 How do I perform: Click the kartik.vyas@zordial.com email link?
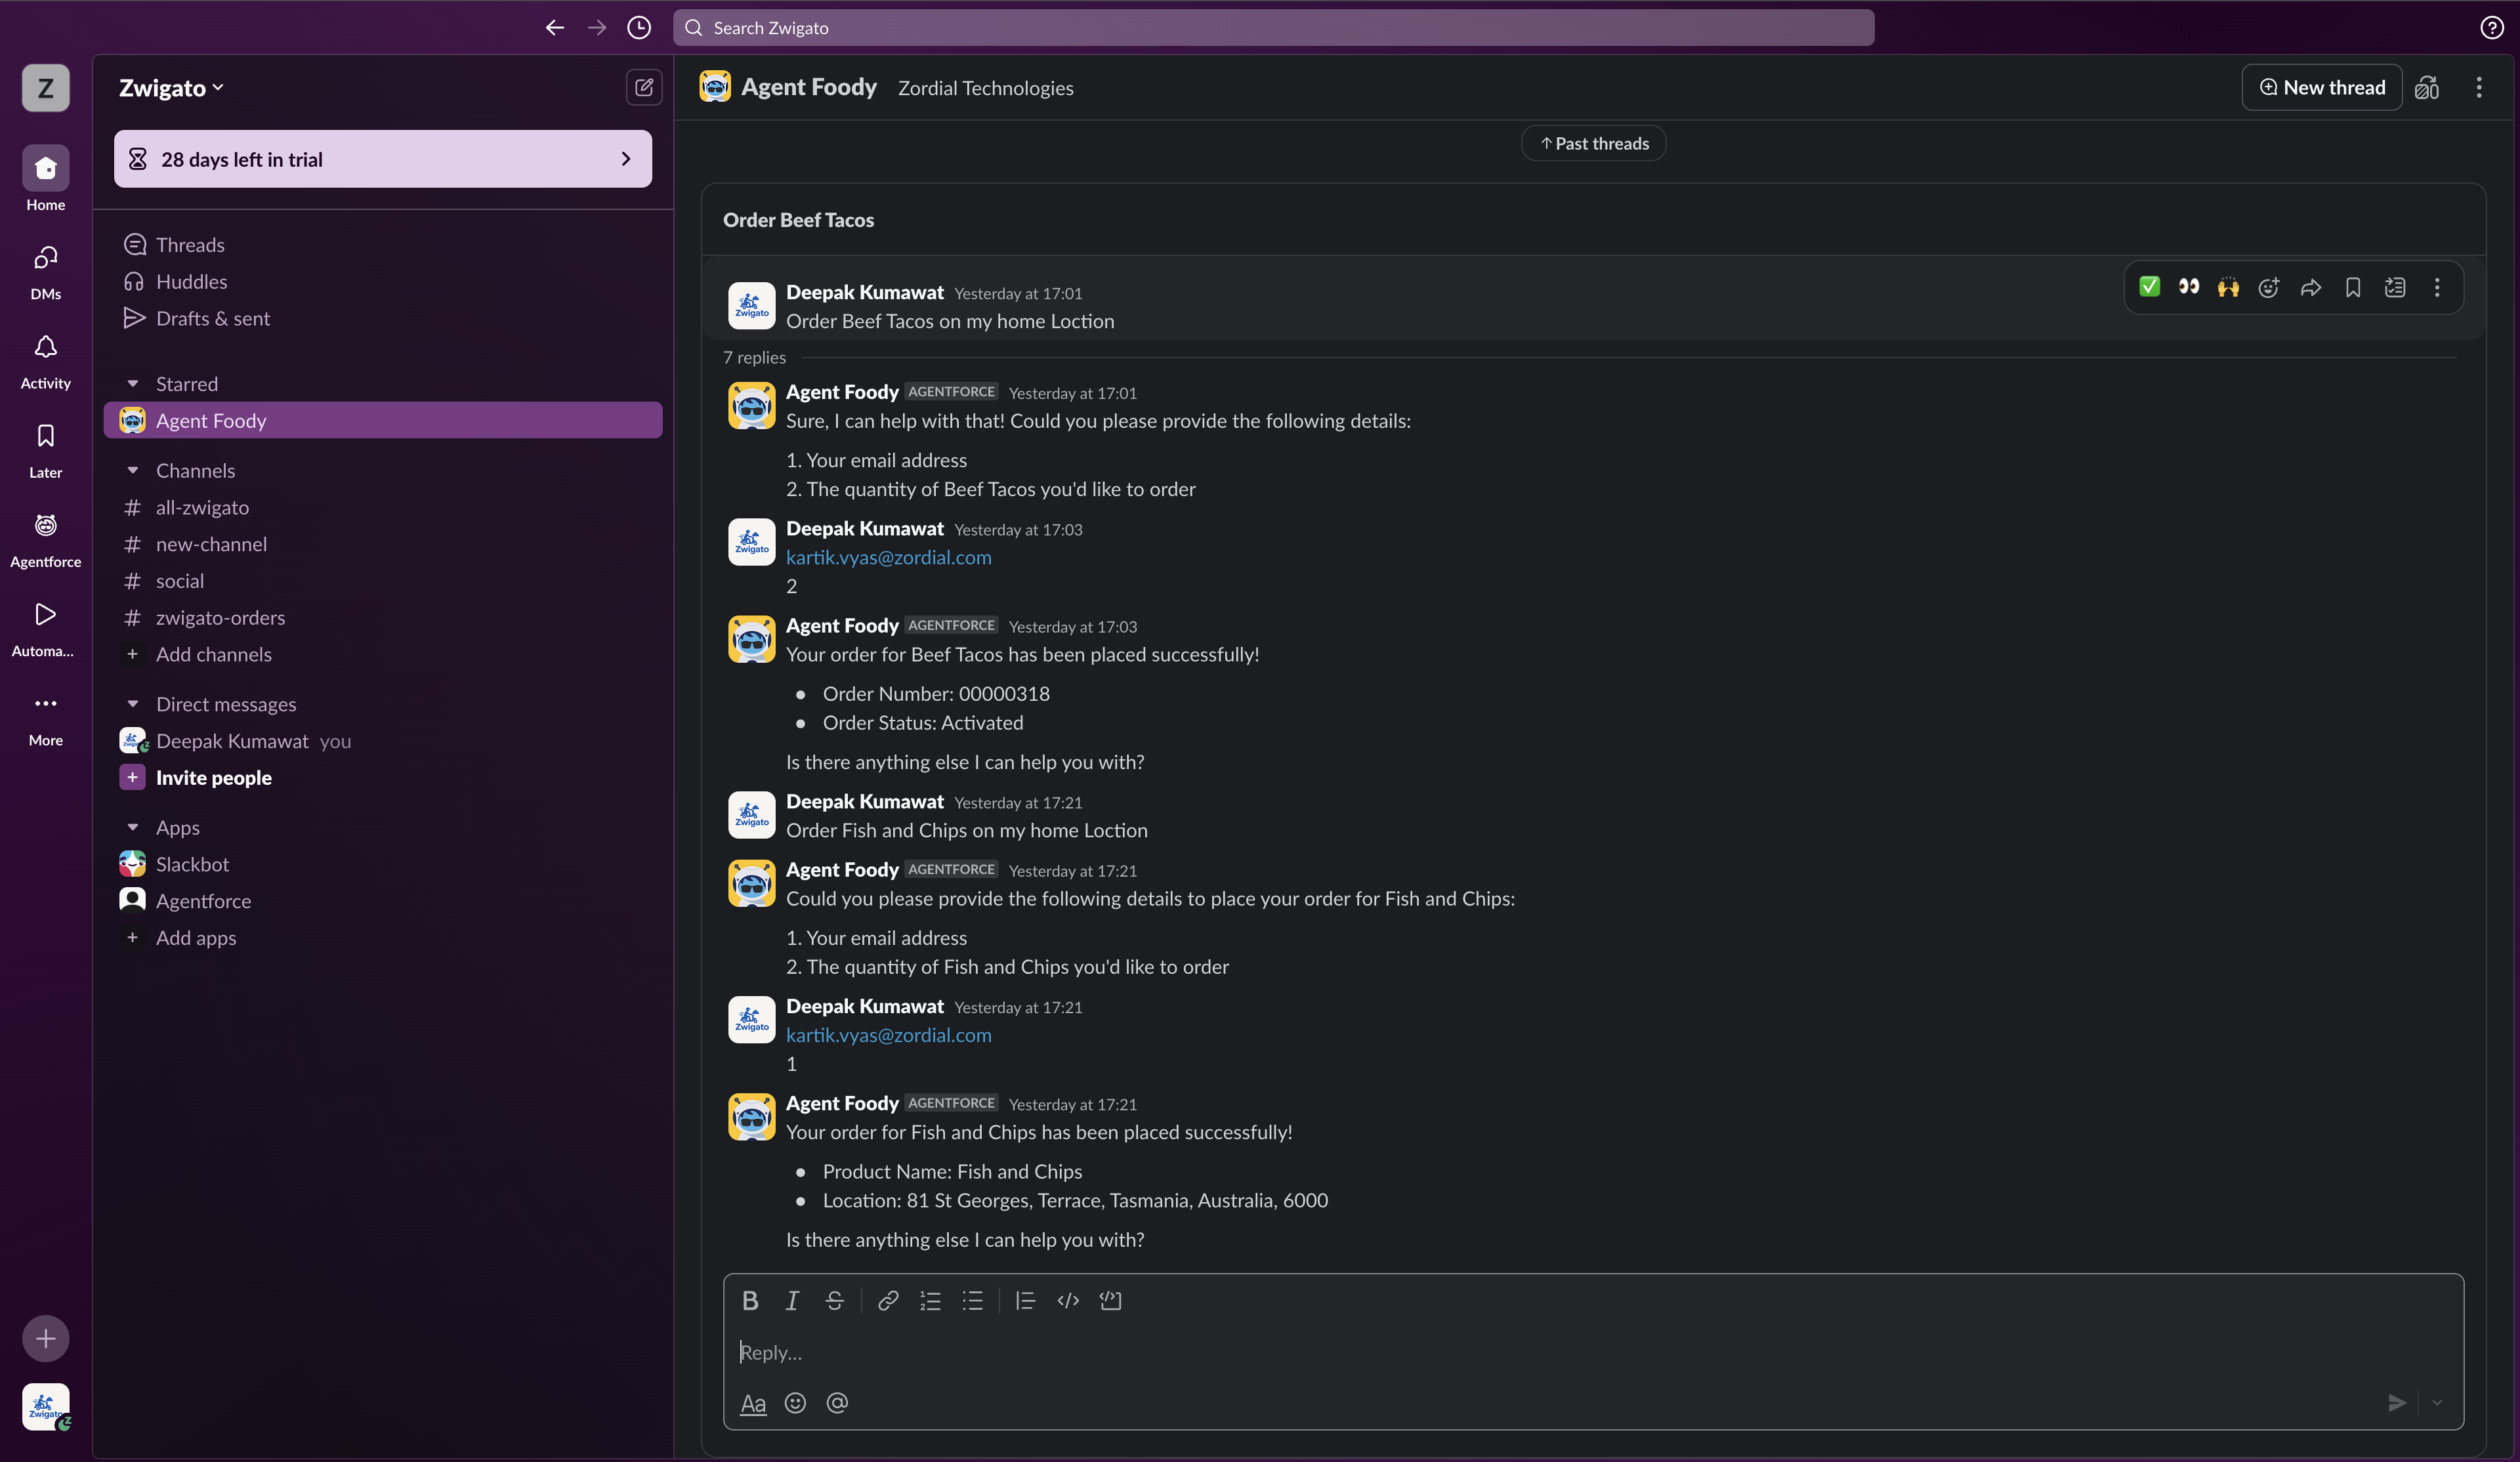[888, 557]
